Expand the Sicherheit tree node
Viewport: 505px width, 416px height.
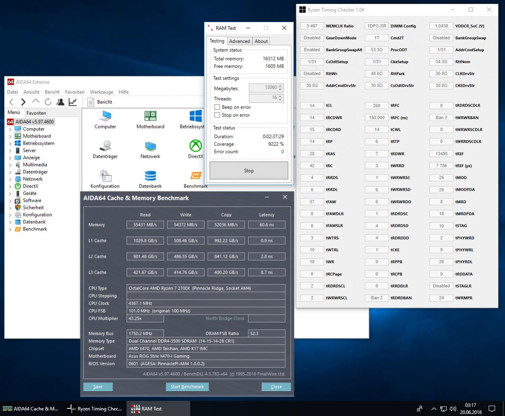pos(10,207)
